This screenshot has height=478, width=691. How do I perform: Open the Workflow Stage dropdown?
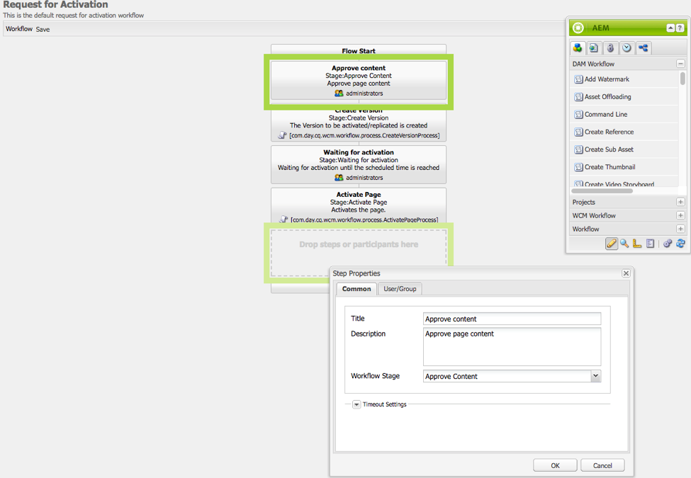(x=595, y=377)
